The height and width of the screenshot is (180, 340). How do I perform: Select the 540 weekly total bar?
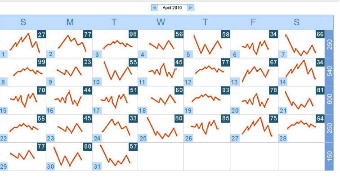coord(330,72)
